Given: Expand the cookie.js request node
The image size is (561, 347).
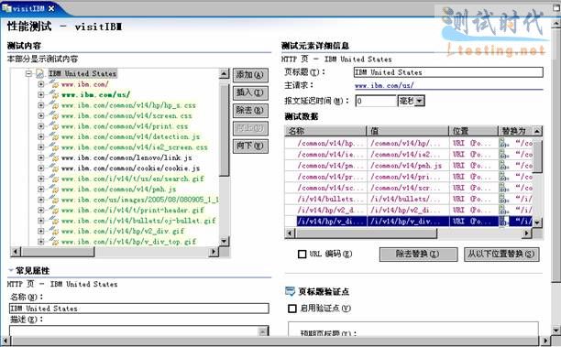Looking at the screenshot, I should (x=40, y=168).
